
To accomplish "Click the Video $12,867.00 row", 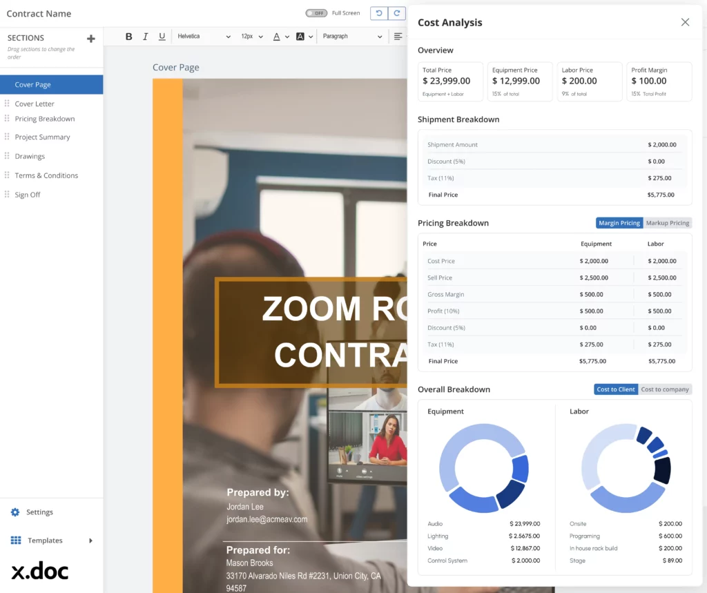I will point(484,548).
